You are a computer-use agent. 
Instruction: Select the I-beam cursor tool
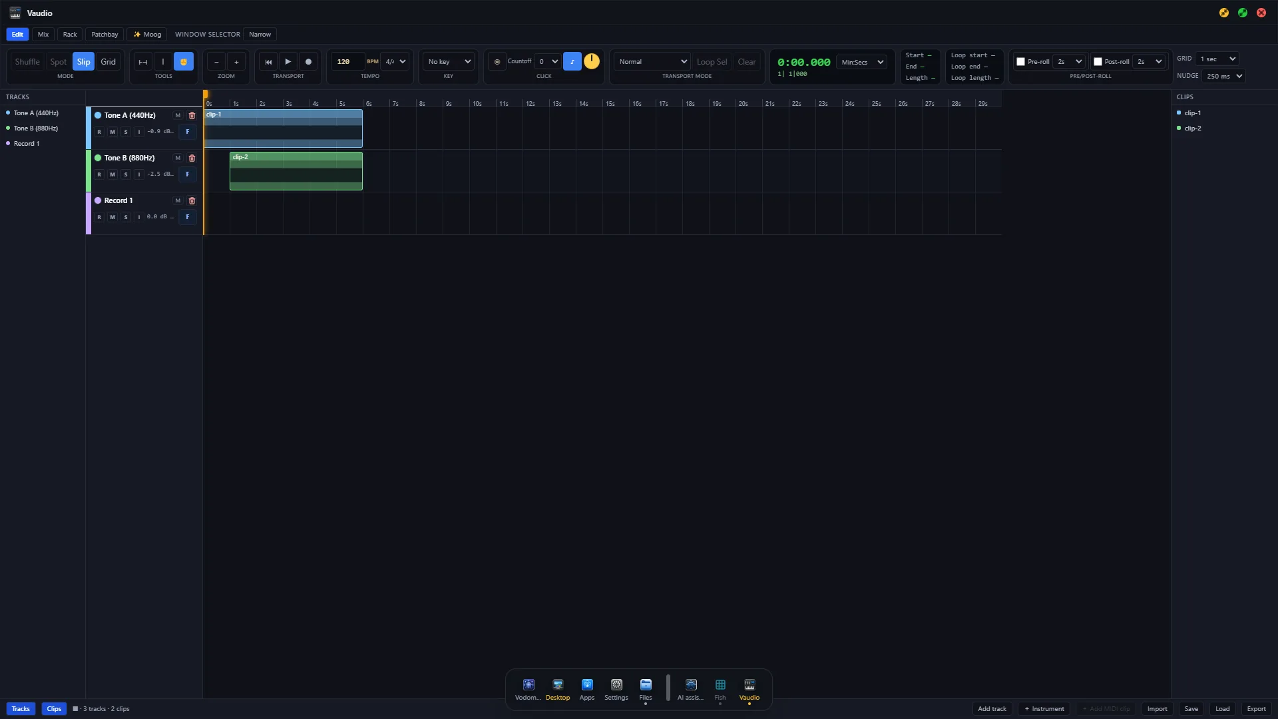point(163,62)
